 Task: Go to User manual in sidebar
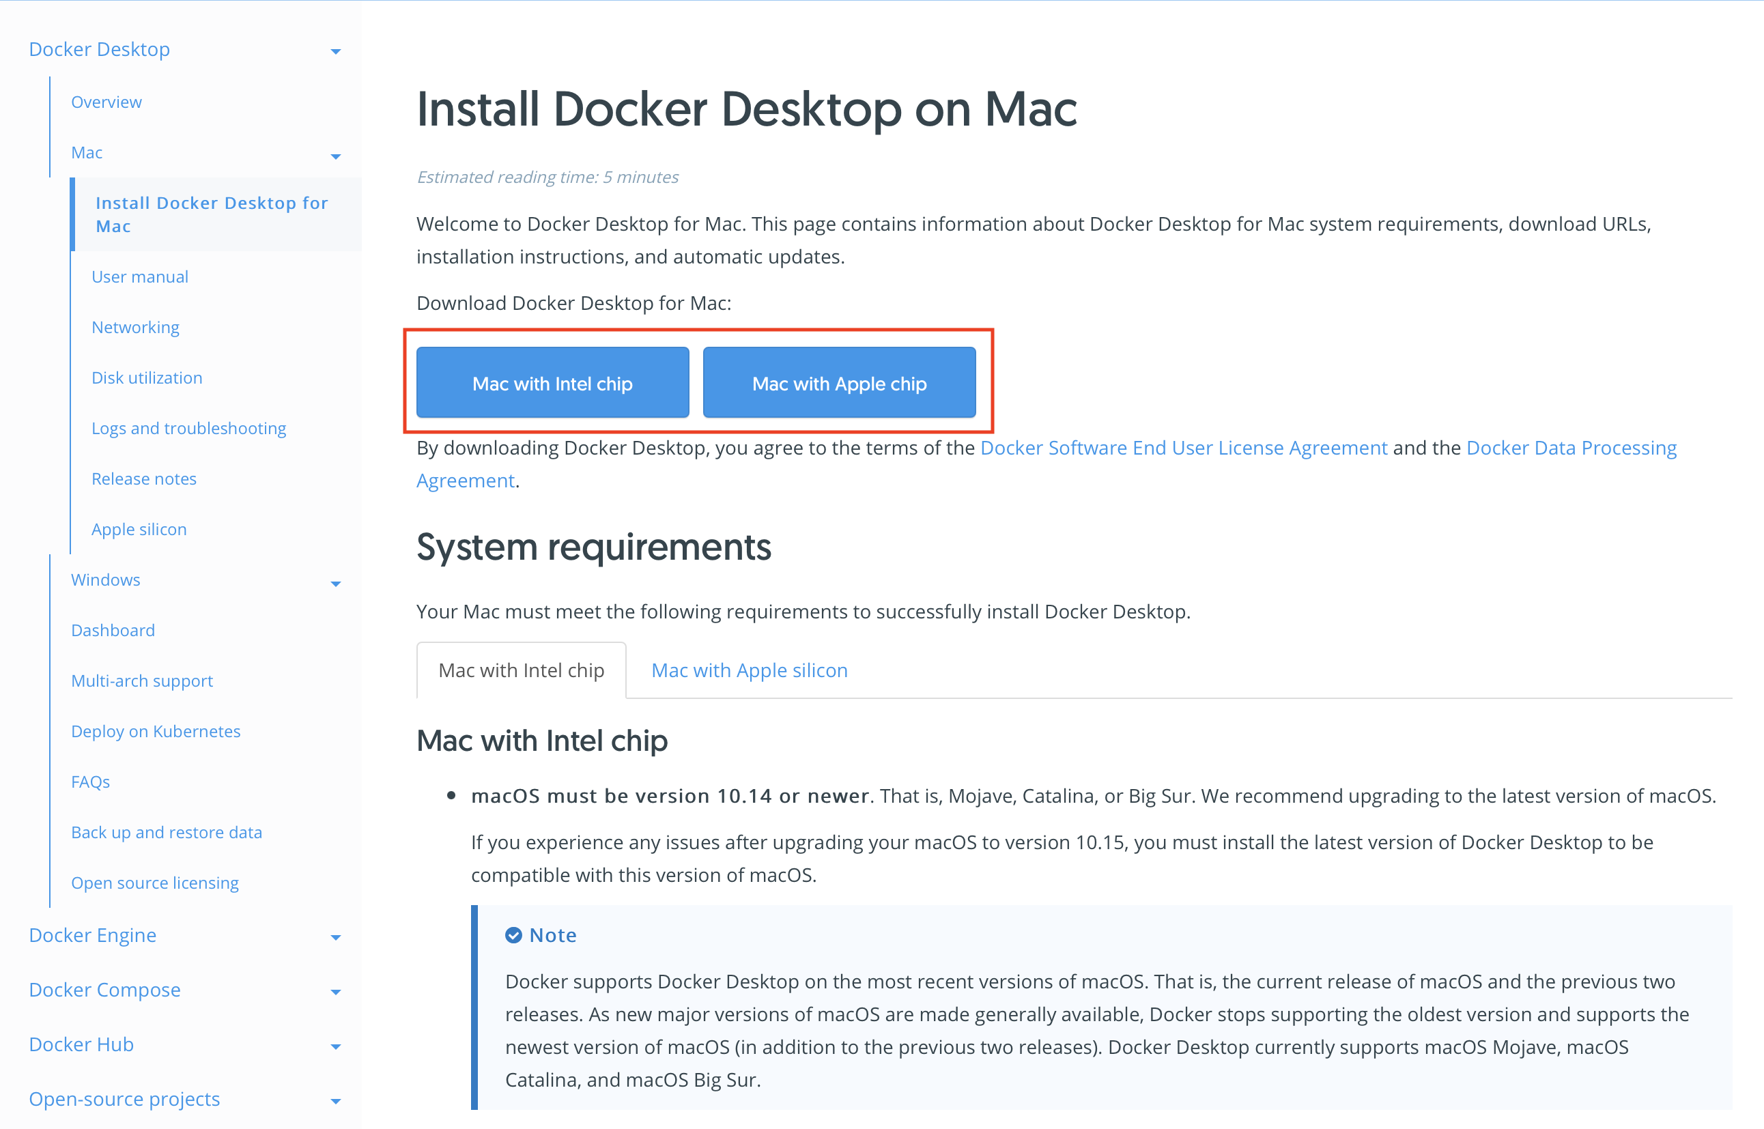point(139,276)
